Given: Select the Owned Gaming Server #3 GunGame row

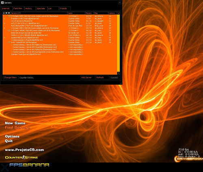Looking at the screenshot, I should 60,52.
